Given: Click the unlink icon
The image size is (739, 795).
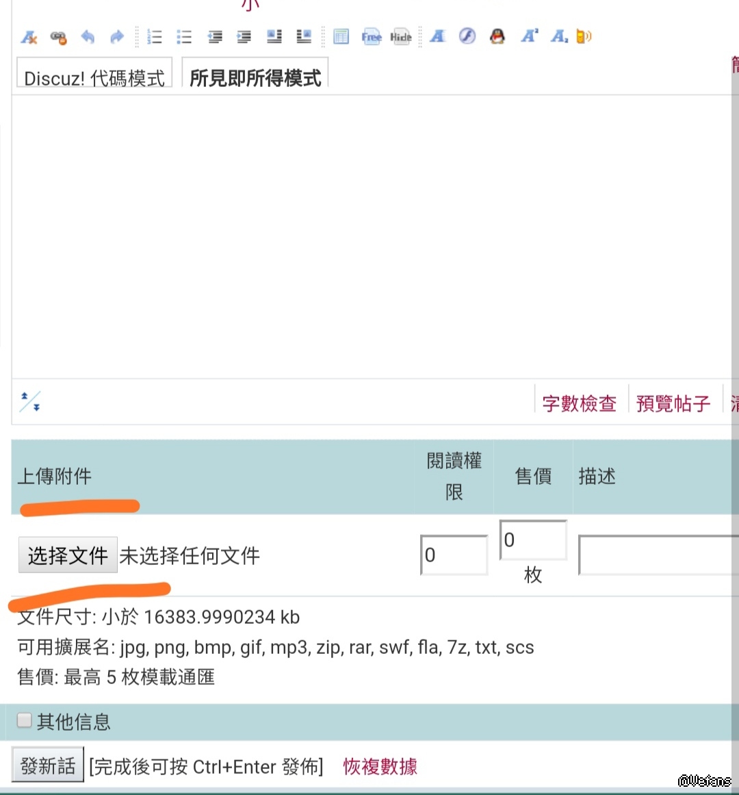Looking at the screenshot, I should click(58, 37).
